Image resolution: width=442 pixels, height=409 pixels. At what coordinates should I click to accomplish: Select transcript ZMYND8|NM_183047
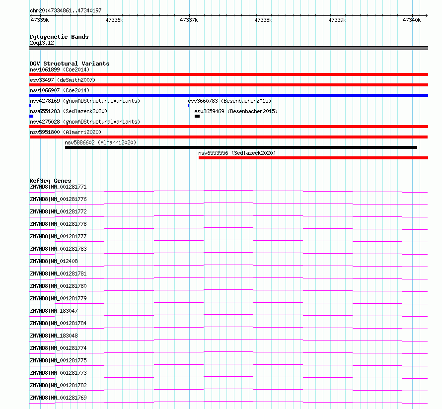tap(54, 311)
